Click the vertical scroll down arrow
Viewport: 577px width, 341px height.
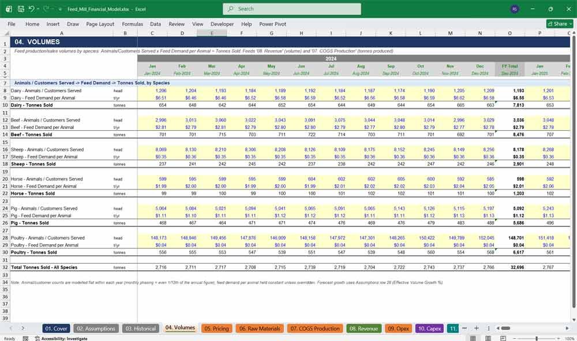coord(574,320)
